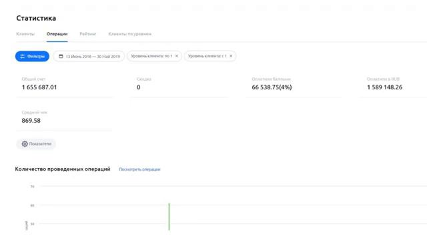Click the 'Уровень клиента: по 1' chip label
This screenshot has width=427, height=240.
click(x=151, y=56)
